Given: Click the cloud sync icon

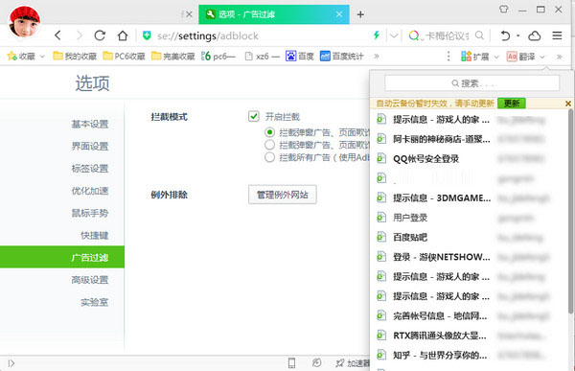Looking at the screenshot, I should click(x=535, y=35).
